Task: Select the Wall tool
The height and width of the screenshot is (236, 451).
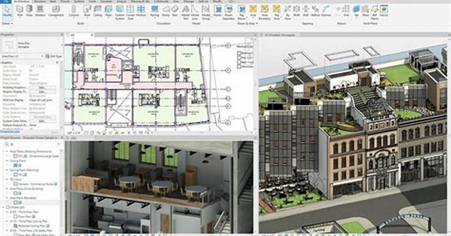Action: [20, 11]
